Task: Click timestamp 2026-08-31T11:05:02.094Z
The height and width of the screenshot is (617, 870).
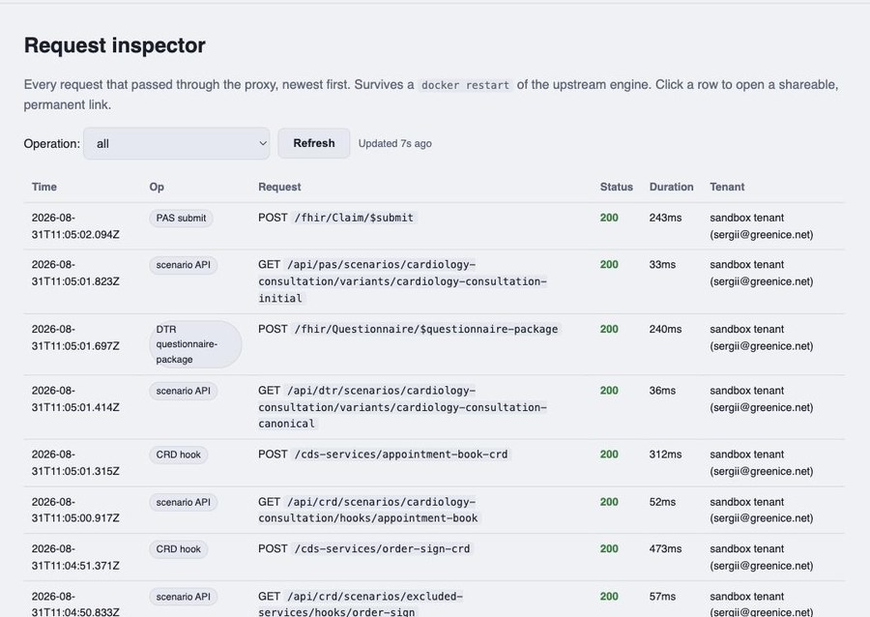Action: (75, 226)
